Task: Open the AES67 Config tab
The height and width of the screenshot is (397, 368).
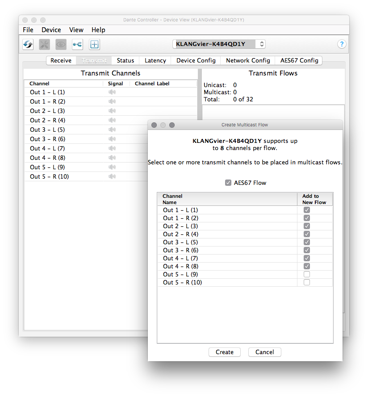Action: pos(299,61)
